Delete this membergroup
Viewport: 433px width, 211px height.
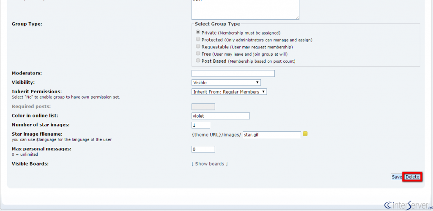point(412,177)
